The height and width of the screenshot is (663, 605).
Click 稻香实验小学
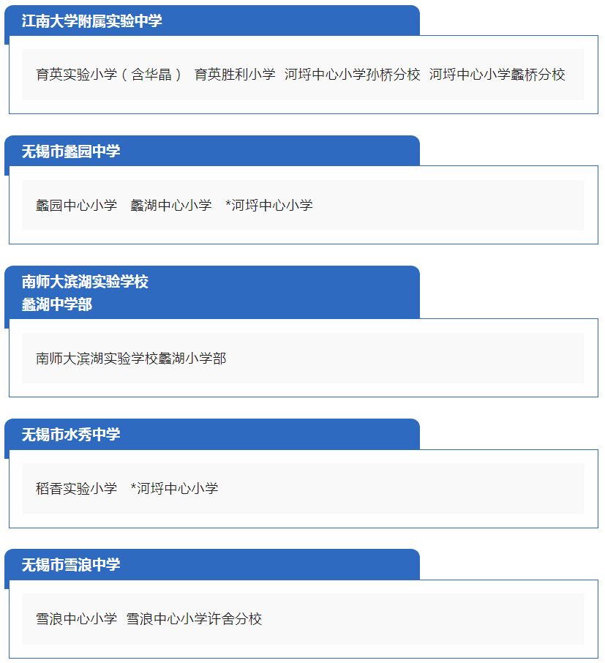pyautogui.click(x=77, y=488)
